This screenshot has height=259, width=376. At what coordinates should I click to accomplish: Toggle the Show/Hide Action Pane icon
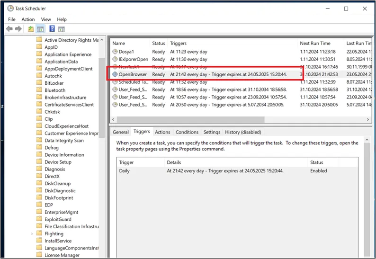click(62, 29)
